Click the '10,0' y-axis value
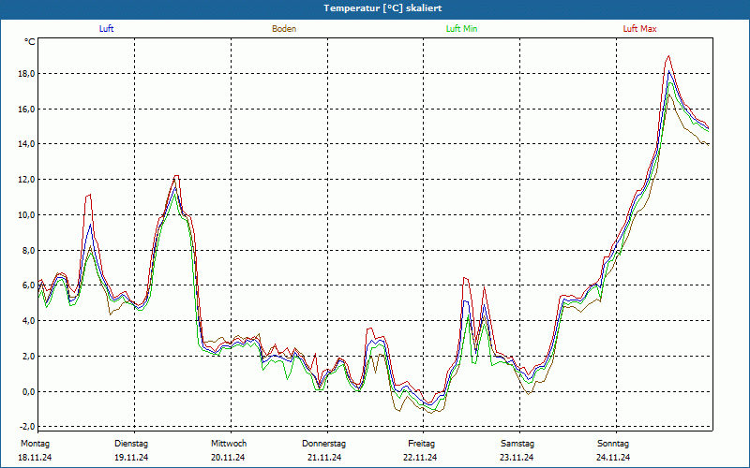 click(26, 215)
